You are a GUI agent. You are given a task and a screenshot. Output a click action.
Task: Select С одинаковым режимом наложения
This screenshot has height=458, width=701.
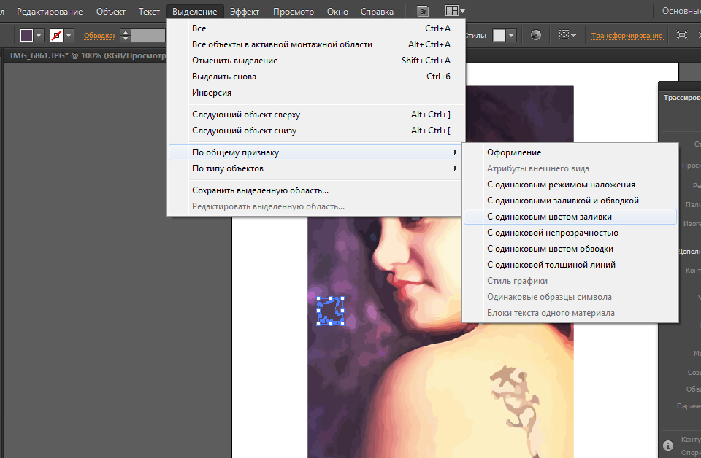tap(570, 185)
